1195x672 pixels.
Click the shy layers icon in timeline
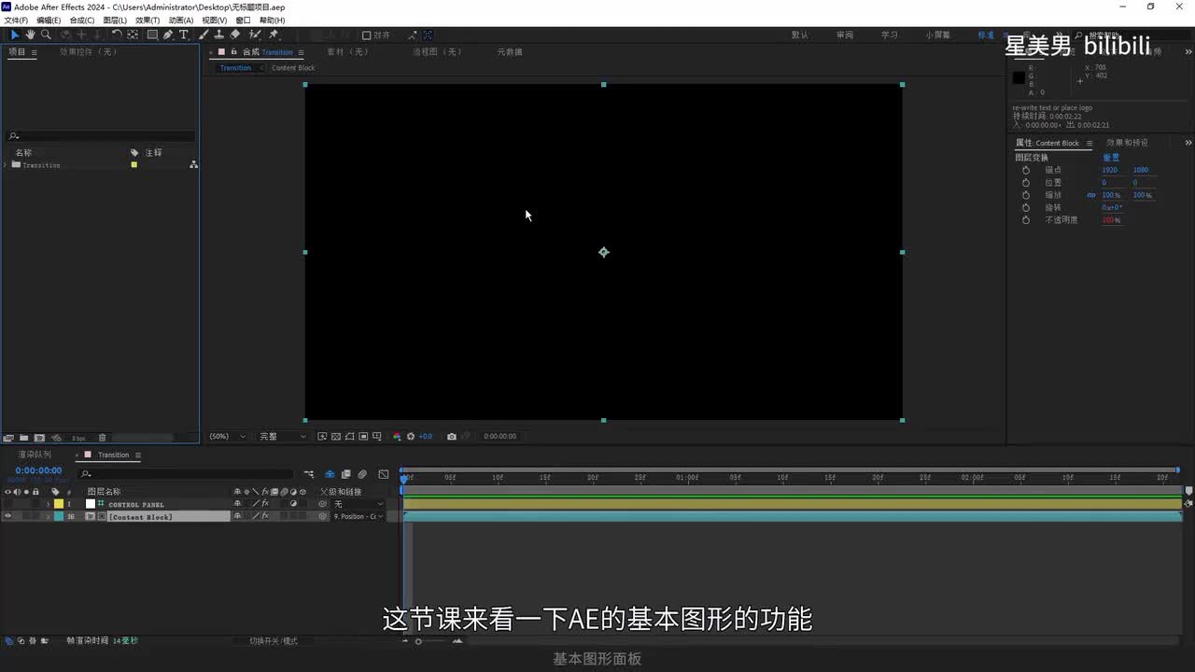click(330, 474)
